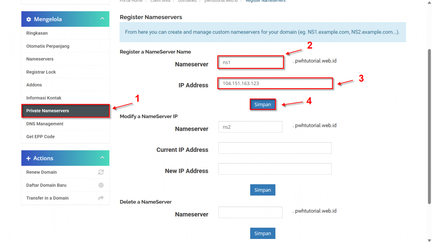Click Simpan under Modify a NameServer IP
The width and height of the screenshot is (432, 243).
click(x=263, y=190)
